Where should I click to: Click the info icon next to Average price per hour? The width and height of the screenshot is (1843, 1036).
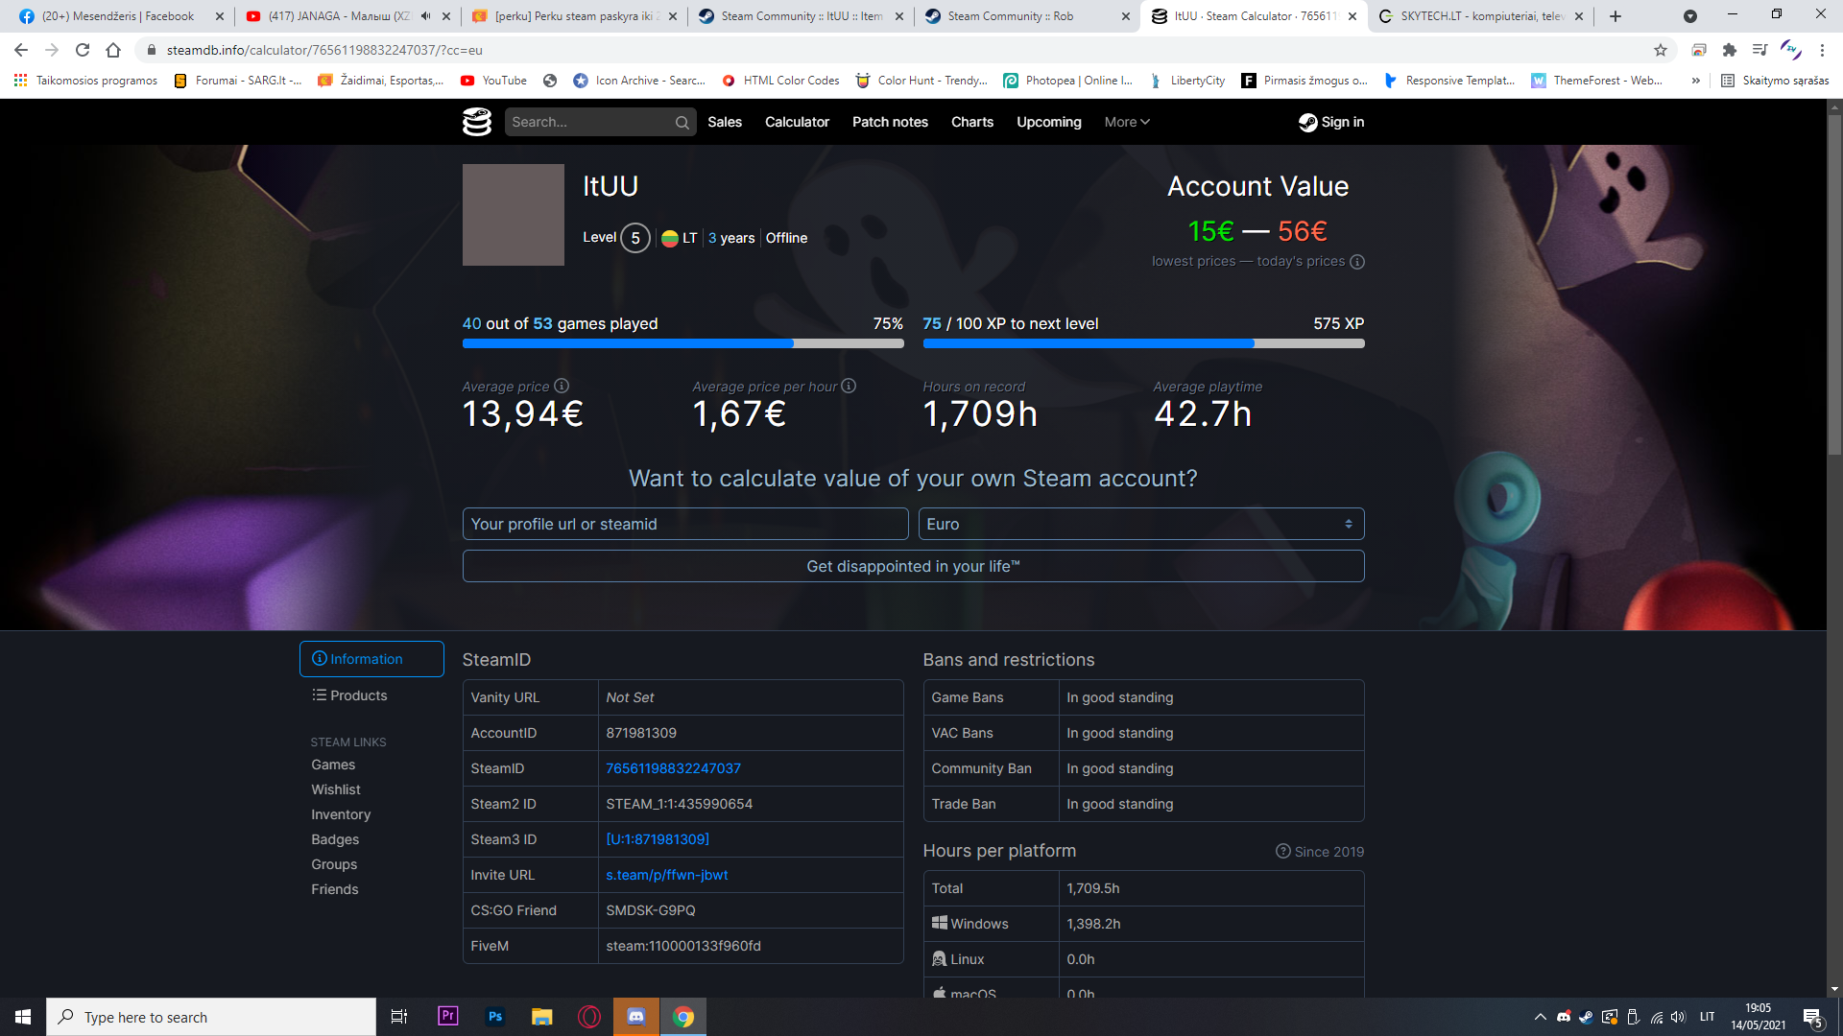pyautogui.click(x=849, y=386)
